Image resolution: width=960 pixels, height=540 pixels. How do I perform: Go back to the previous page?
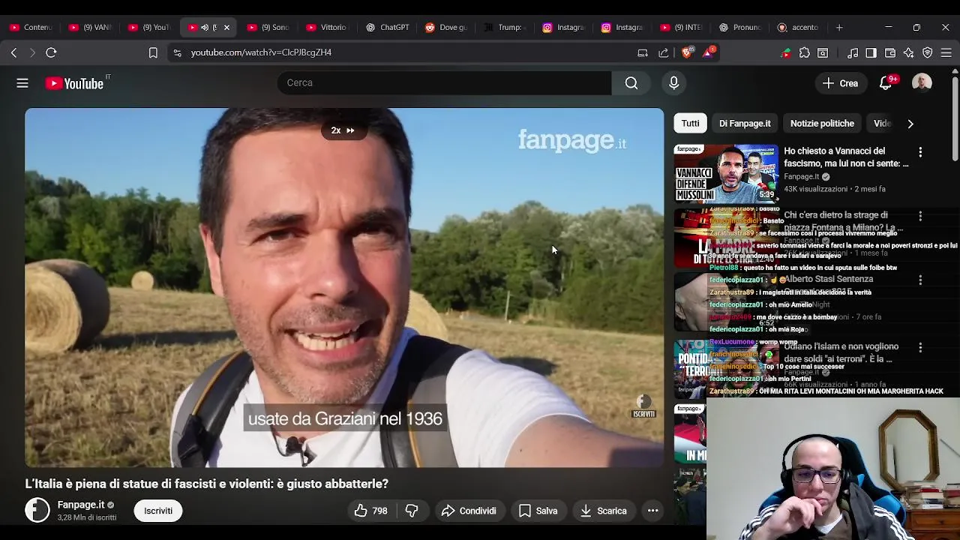point(13,52)
